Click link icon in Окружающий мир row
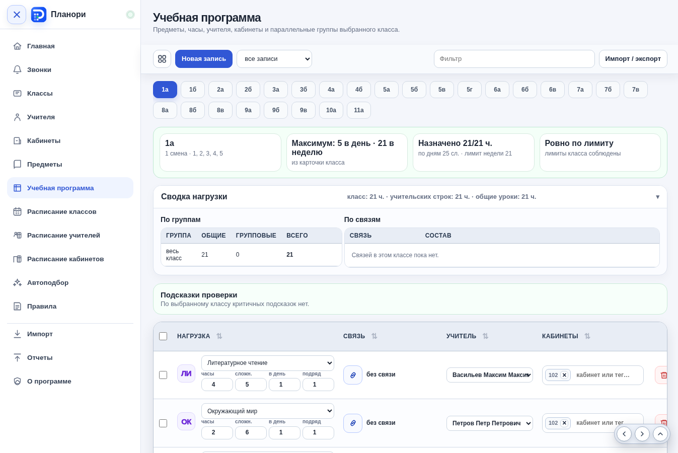The height and width of the screenshot is (453, 678). click(x=353, y=423)
